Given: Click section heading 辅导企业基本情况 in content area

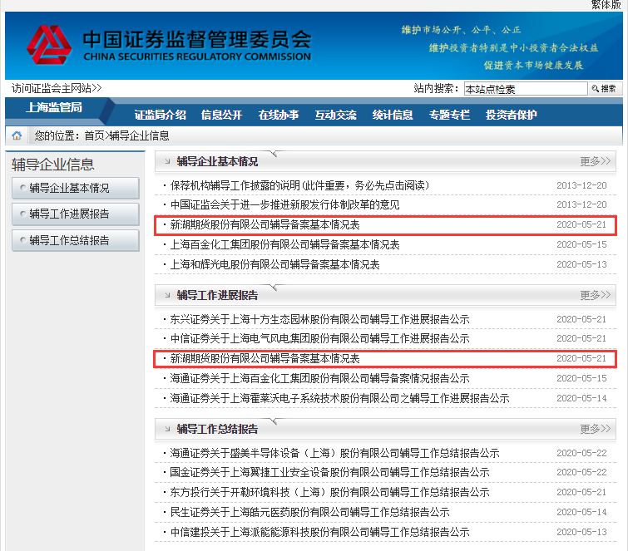Looking at the screenshot, I should click(217, 161).
